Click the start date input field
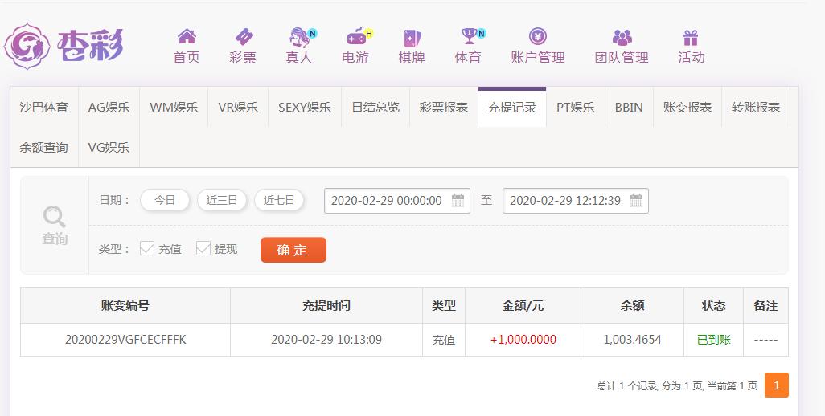Screen dimensions: 825x416 click(x=396, y=201)
